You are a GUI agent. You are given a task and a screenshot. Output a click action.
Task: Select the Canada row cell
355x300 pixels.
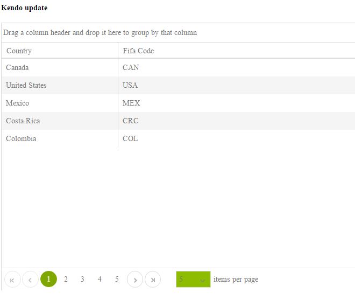click(17, 67)
